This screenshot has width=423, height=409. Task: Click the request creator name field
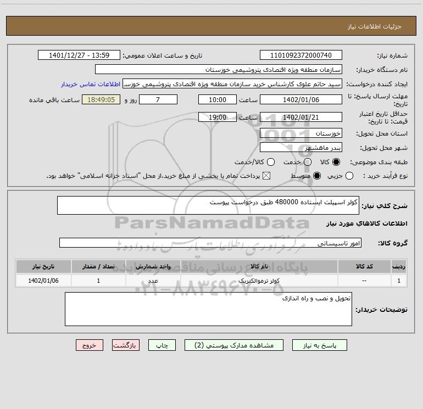pos(232,83)
